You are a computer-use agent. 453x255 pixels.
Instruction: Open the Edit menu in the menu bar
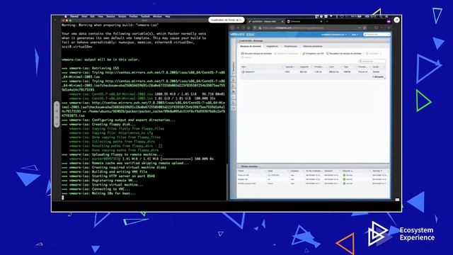point(92,16)
